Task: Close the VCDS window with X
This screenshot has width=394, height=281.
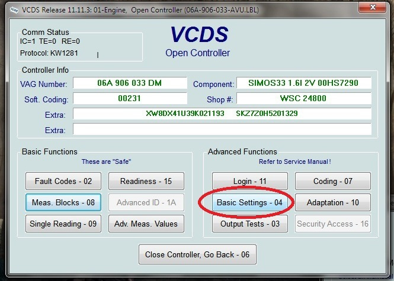Action: (373, 7)
